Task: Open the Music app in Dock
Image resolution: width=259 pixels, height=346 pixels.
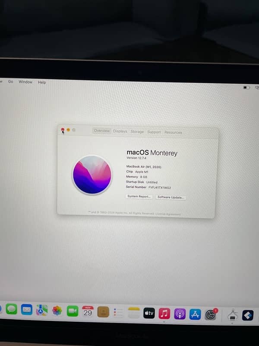Action: point(164,314)
